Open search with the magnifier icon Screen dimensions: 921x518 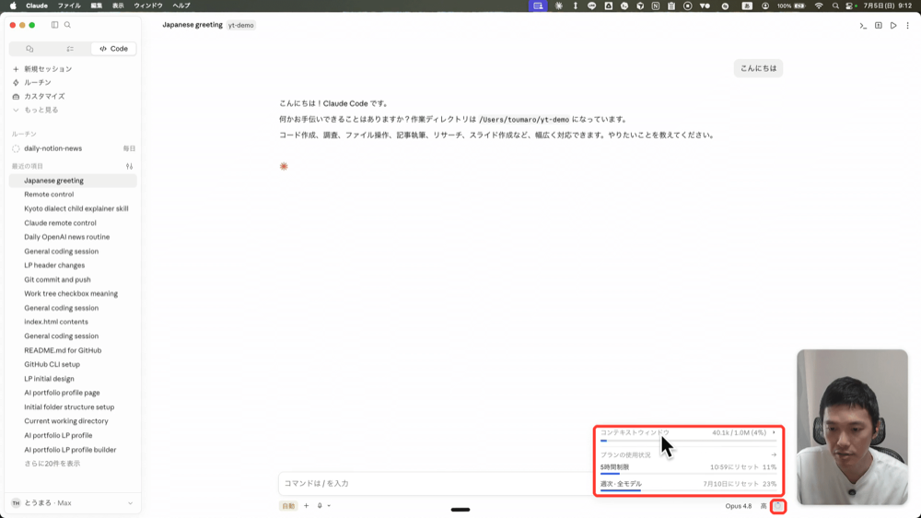coord(67,25)
